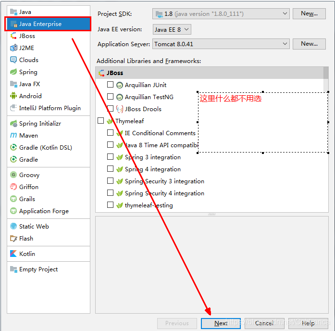The height and width of the screenshot is (331, 335).
Task: Select the Arquillian TestNG label
Action: tap(149, 97)
